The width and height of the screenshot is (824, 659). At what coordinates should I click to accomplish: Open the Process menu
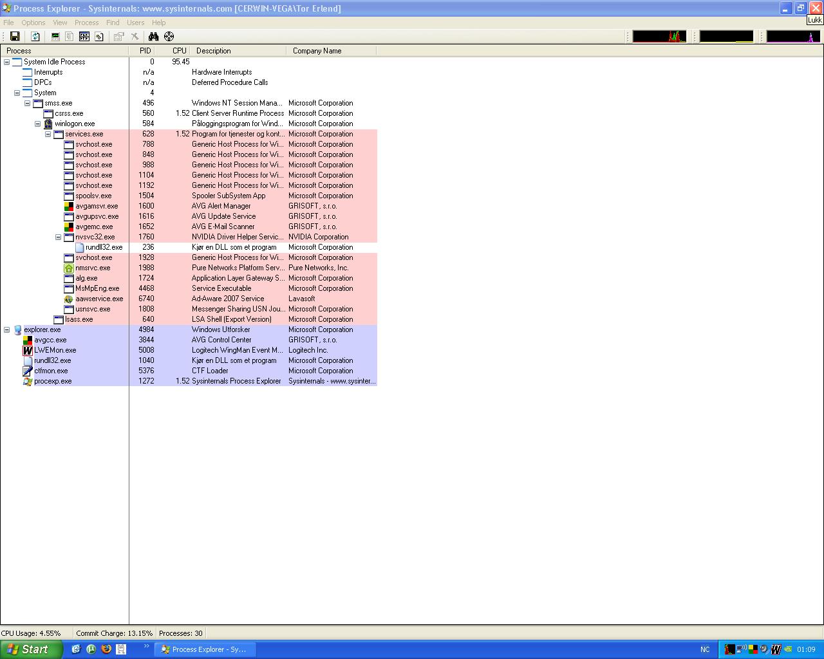pos(86,23)
